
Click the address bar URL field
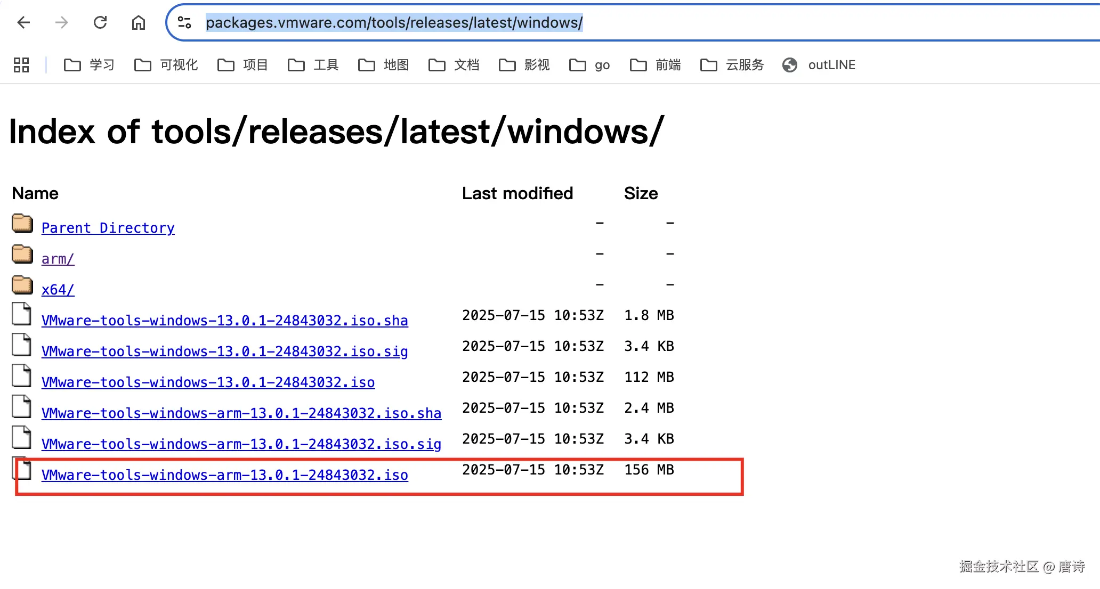point(394,22)
